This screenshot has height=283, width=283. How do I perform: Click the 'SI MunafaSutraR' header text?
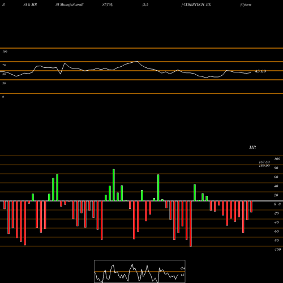click(70, 5)
